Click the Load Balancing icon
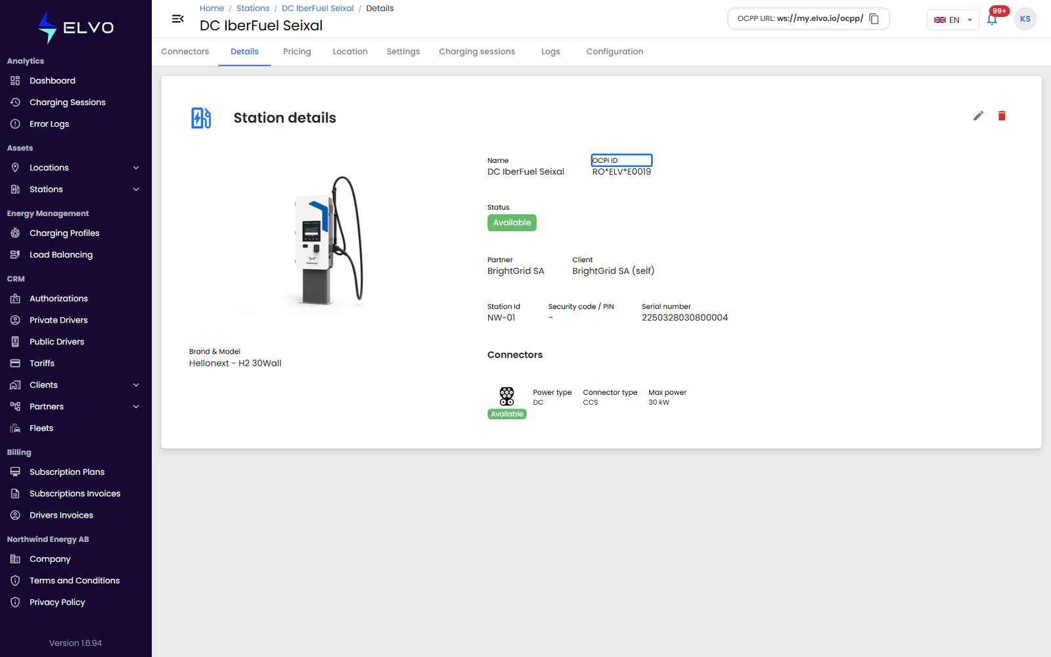This screenshot has width=1051, height=657. 15,255
